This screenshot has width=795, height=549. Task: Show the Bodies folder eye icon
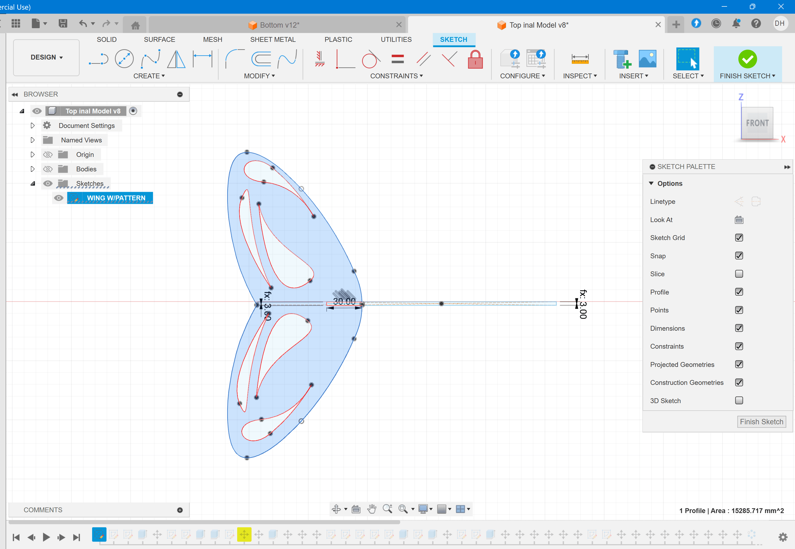click(x=48, y=169)
